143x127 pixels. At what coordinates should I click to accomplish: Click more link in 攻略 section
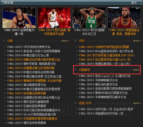tap(66, 41)
